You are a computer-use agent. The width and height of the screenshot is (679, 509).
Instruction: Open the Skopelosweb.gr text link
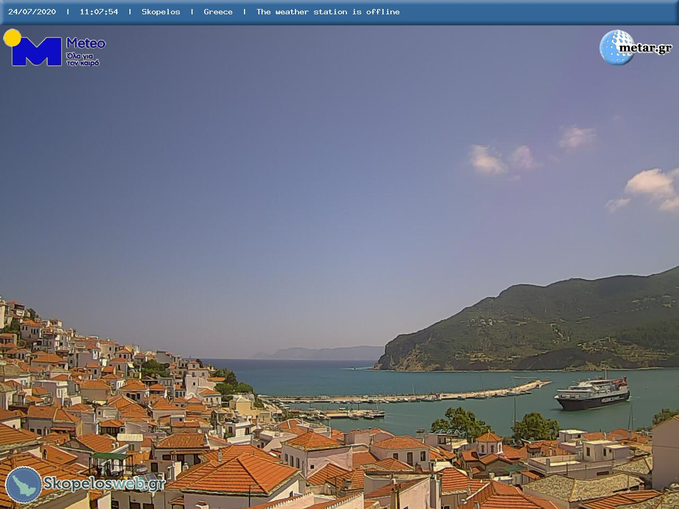click(104, 484)
